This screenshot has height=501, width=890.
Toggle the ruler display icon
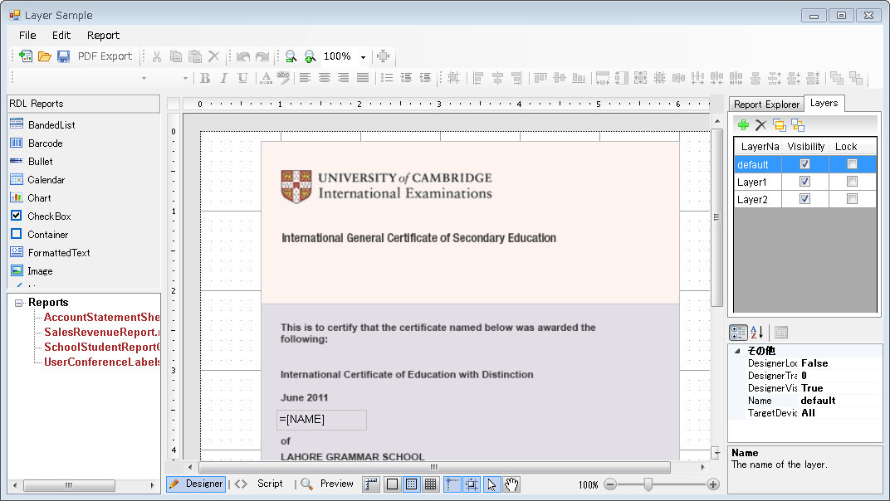point(370,484)
